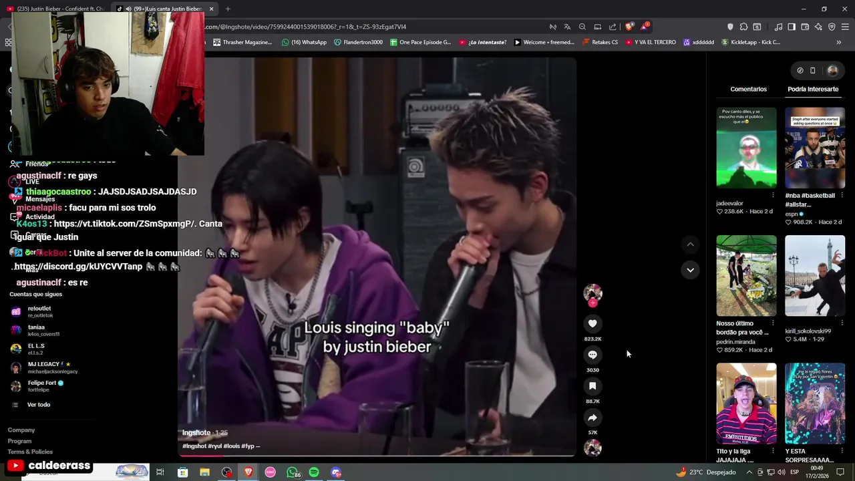Open the volume speaker icon in tray
The image size is (855, 481).
(x=781, y=472)
